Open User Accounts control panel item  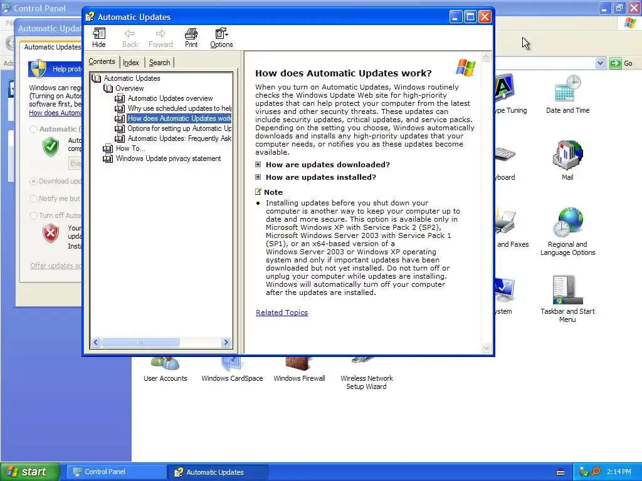[165, 370]
